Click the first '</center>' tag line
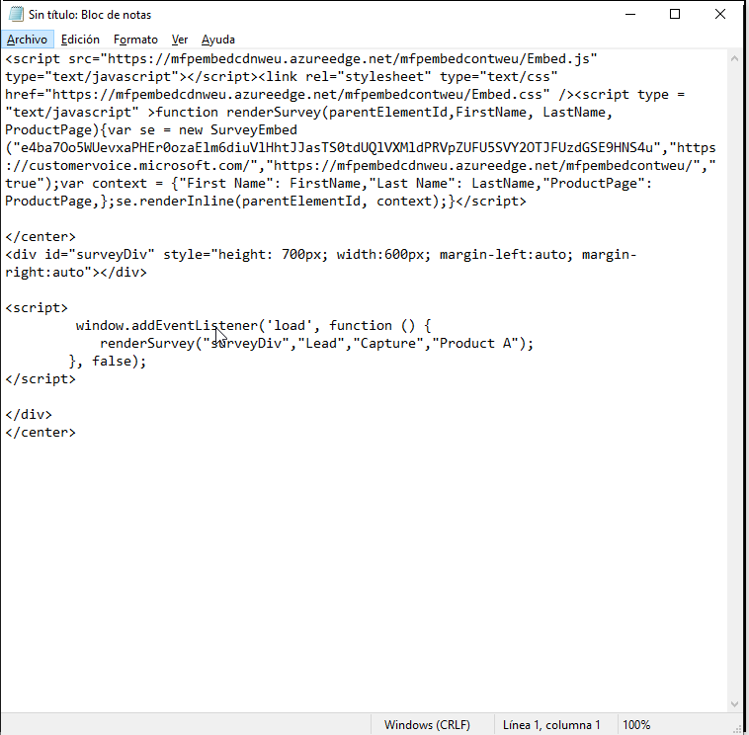 41,237
